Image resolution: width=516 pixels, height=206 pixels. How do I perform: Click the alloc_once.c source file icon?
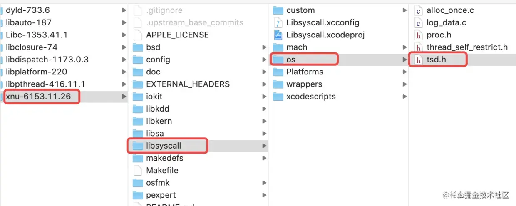[418, 10]
